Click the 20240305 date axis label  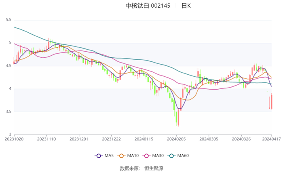[209, 139]
